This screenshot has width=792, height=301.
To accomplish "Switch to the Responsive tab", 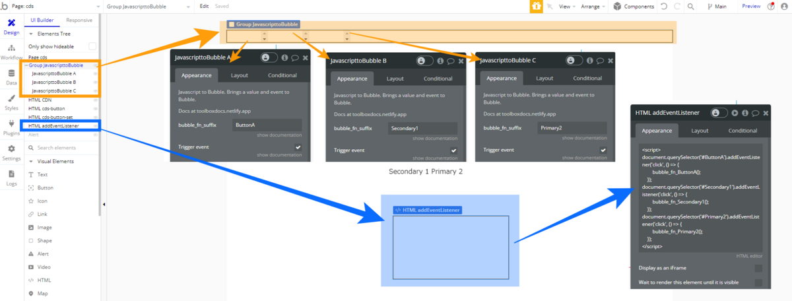I will (79, 20).
